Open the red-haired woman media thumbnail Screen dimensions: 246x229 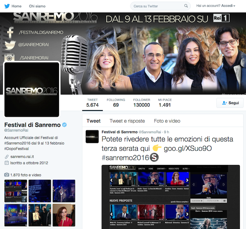pos(64,215)
